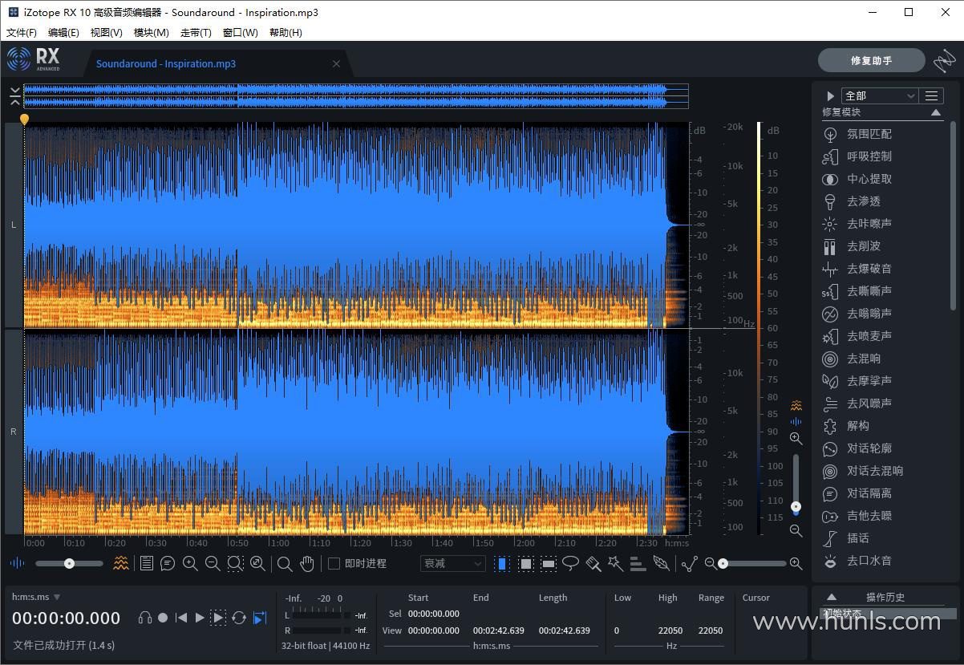Open the spectrogram settings list icon
This screenshot has width=964, height=665.
point(146,563)
